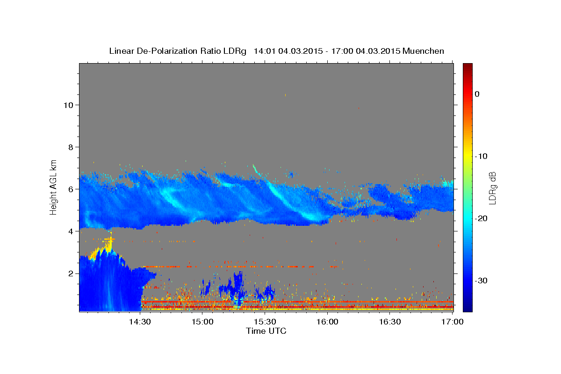Click the colorbar label '-30'
This screenshot has height=374, width=561.
point(482,280)
